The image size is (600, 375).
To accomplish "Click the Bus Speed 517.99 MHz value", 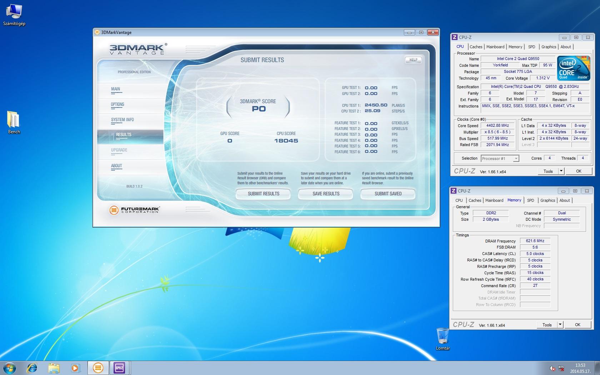I will [x=497, y=138].
